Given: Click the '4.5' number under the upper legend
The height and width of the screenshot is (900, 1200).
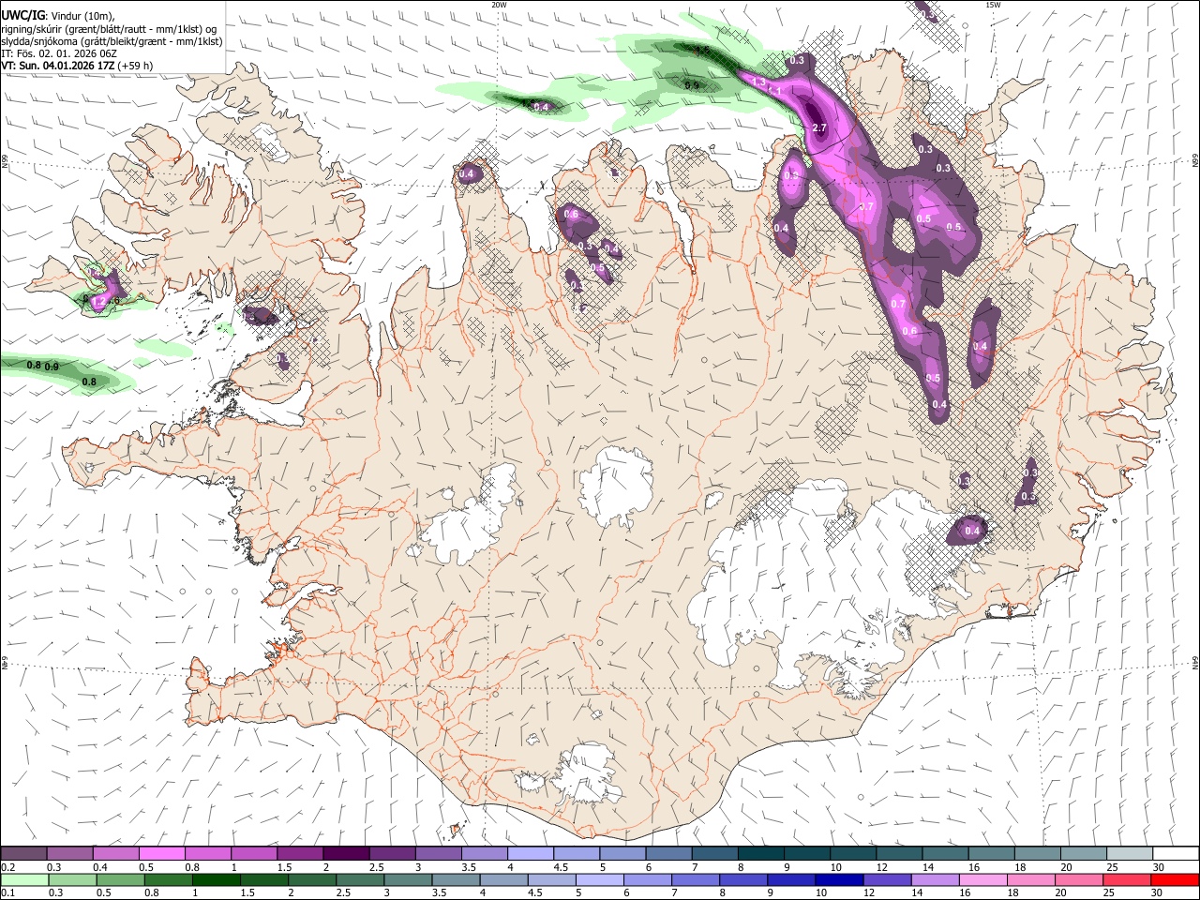Looking at the screenshot, I should point(561,867).
